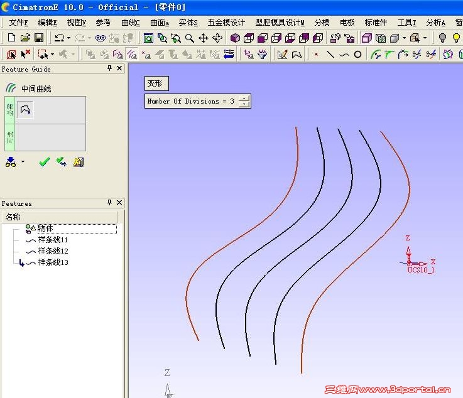Open the Undo history dropdown arrow
The image size is (463, 398).
pyautogui.click(x=69, y=38)
